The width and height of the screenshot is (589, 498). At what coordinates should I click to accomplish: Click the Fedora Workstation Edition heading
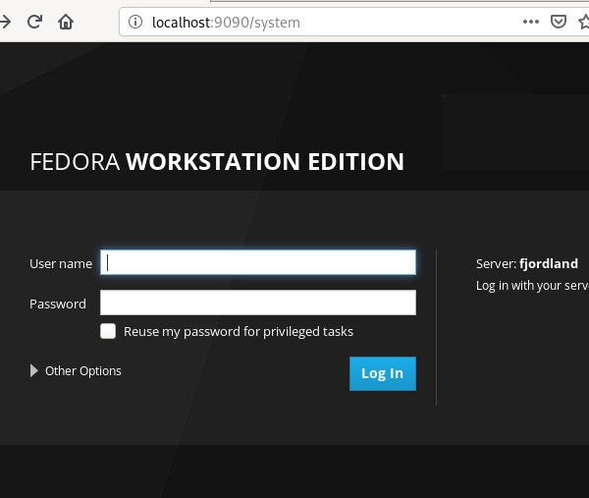(x=217, y=162)
